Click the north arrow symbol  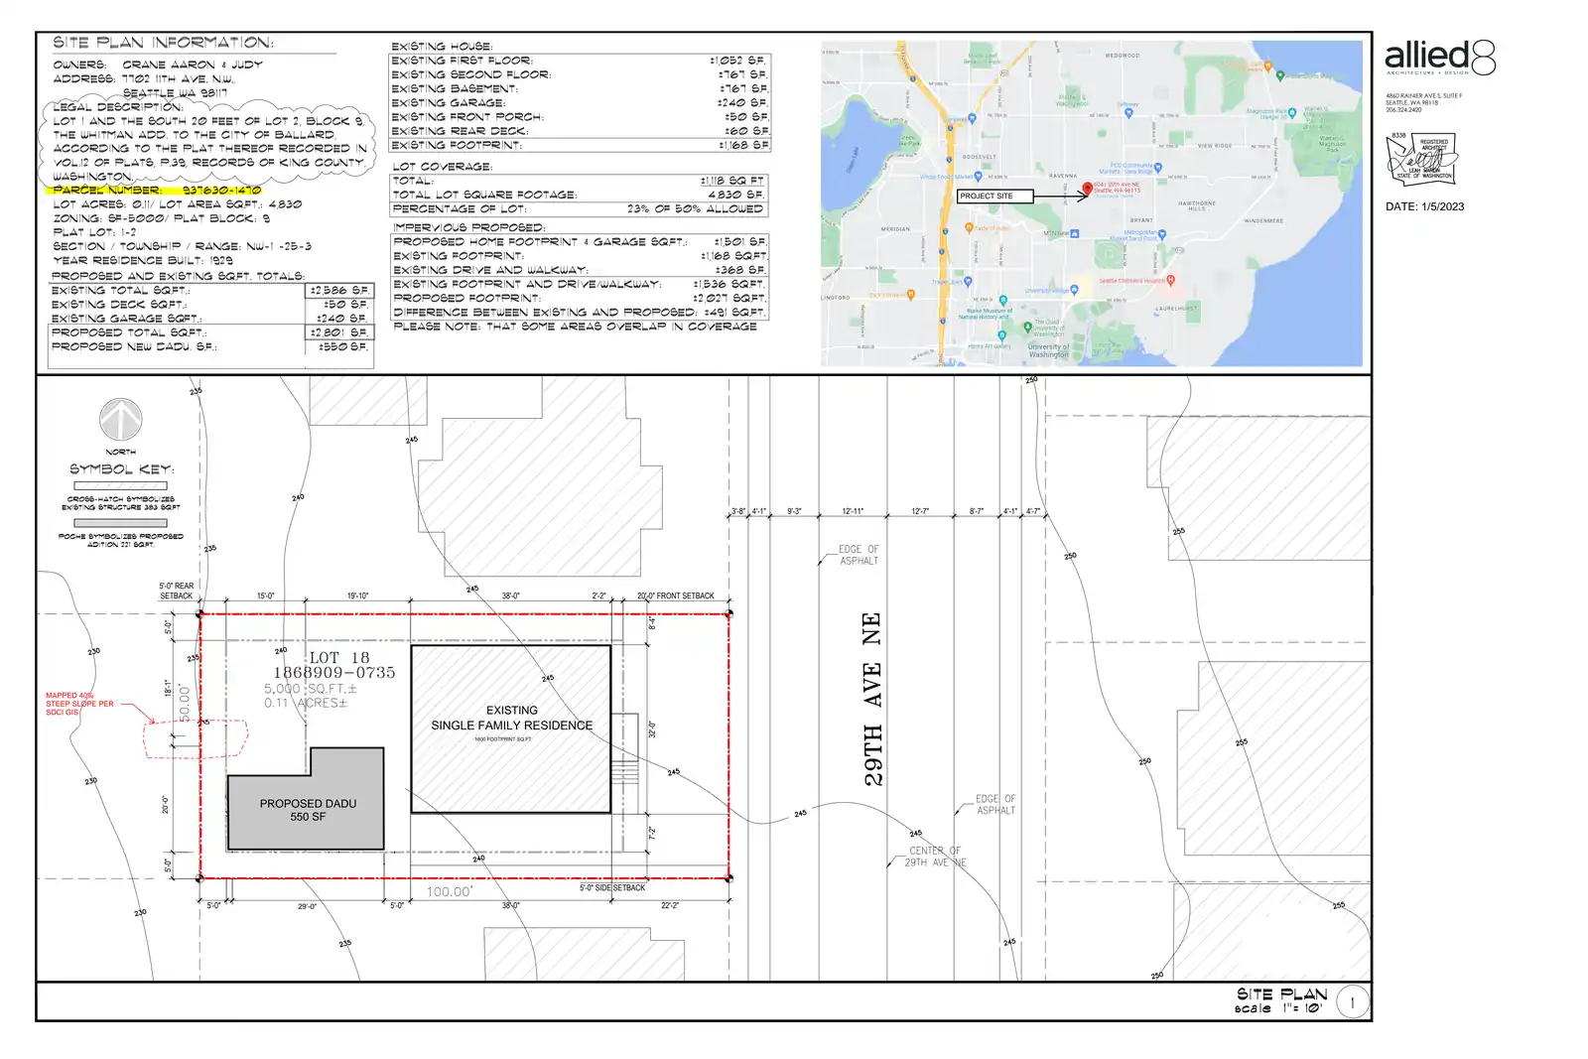point(121,420)
